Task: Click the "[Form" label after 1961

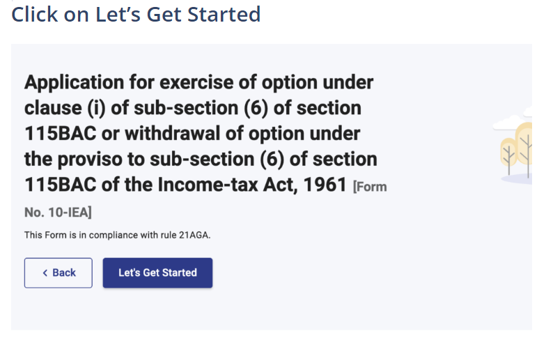Action: [370, 187]
